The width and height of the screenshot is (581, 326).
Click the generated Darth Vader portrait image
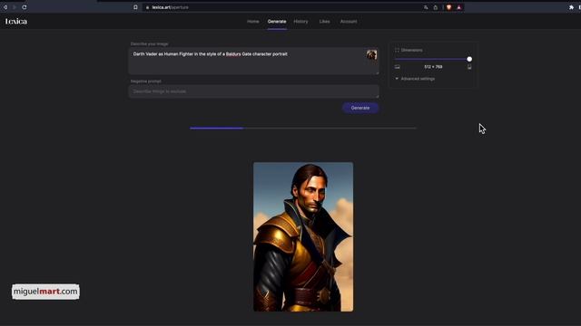[x=303, y=236]
